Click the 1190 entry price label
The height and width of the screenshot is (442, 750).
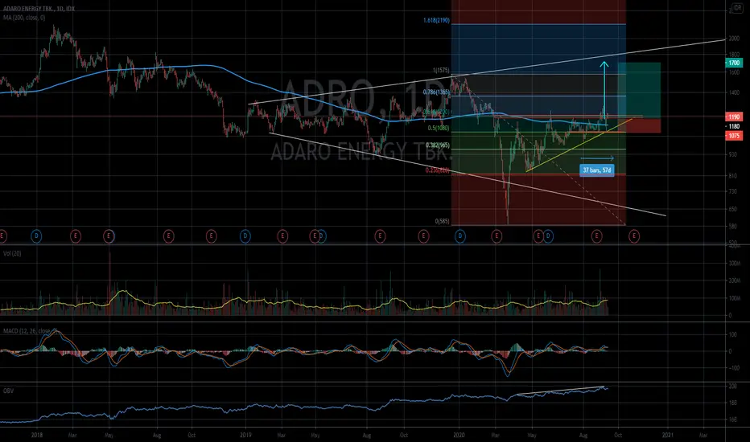click(x=734, y=117)
